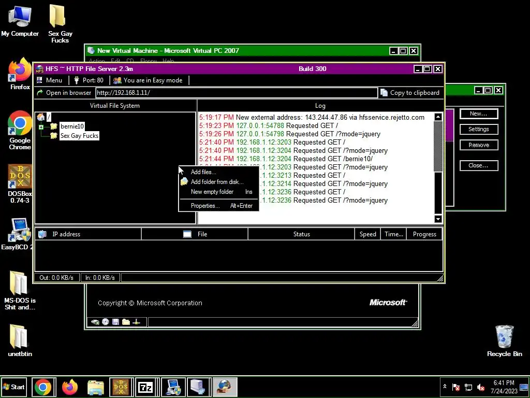Open 7-Zip from the taskbar
Image resolution: width=530 pixels, height=398 pixels.
(x=146, y=387)
